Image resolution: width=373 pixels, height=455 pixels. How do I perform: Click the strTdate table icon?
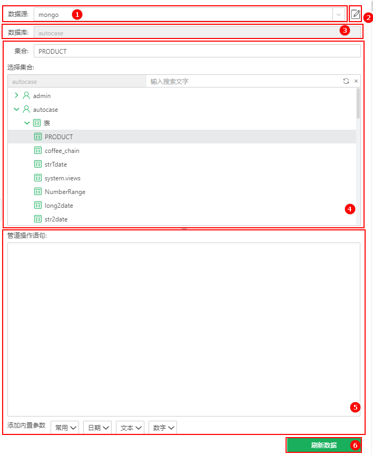click(38, 164)
